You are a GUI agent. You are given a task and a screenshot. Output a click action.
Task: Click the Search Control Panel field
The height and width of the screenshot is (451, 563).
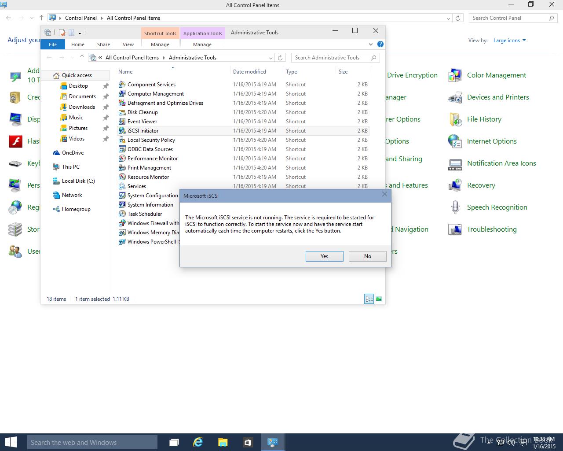pyautogui.click(x=513, y=18)
